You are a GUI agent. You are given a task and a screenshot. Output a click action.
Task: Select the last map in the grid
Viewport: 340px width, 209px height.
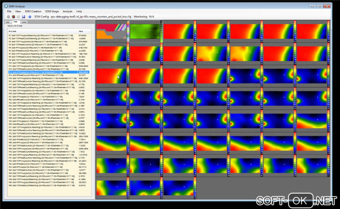178,188
